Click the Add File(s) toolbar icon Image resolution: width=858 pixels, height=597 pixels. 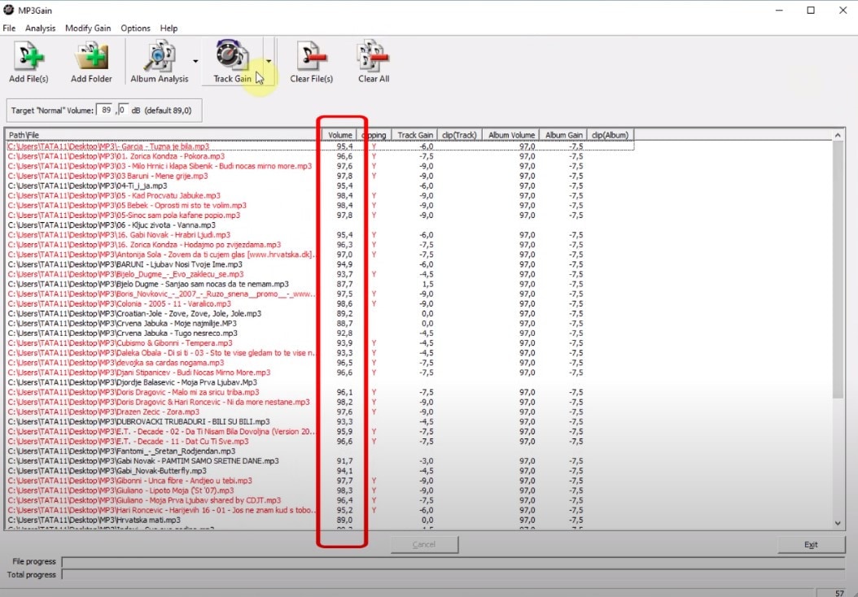click(x=28, y=62)
